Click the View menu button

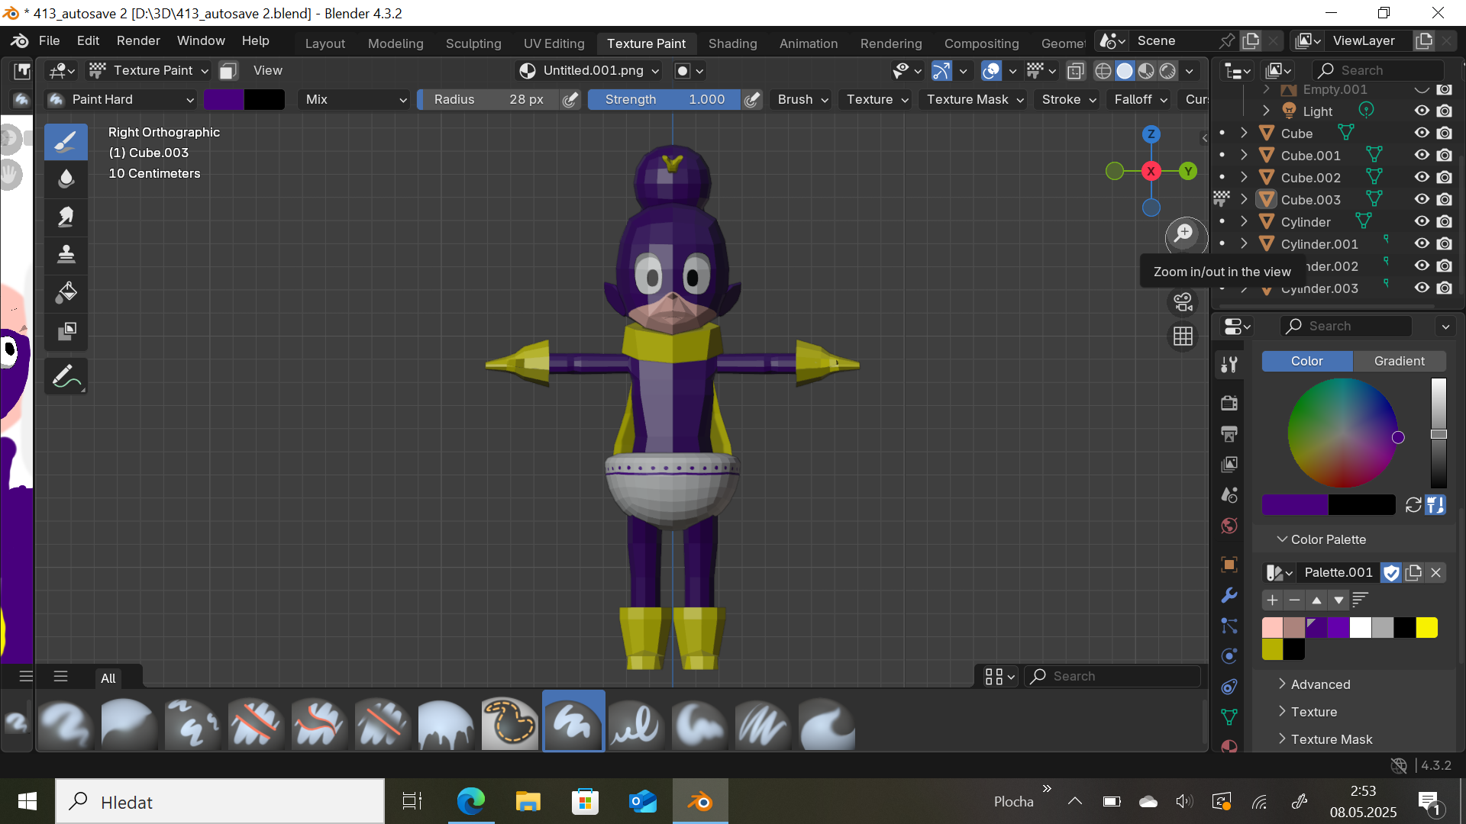point(268,70)
